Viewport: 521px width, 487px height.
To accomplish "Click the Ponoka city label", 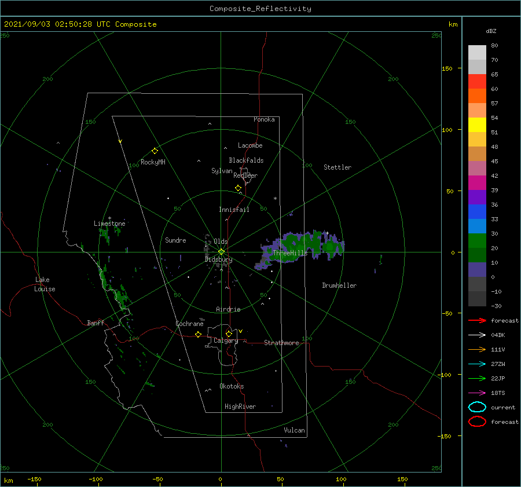I will tap(264, 119).
